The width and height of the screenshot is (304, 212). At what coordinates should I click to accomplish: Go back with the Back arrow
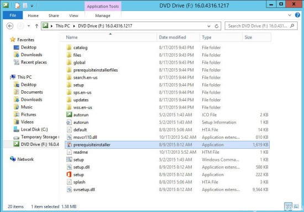pos(10,26)
